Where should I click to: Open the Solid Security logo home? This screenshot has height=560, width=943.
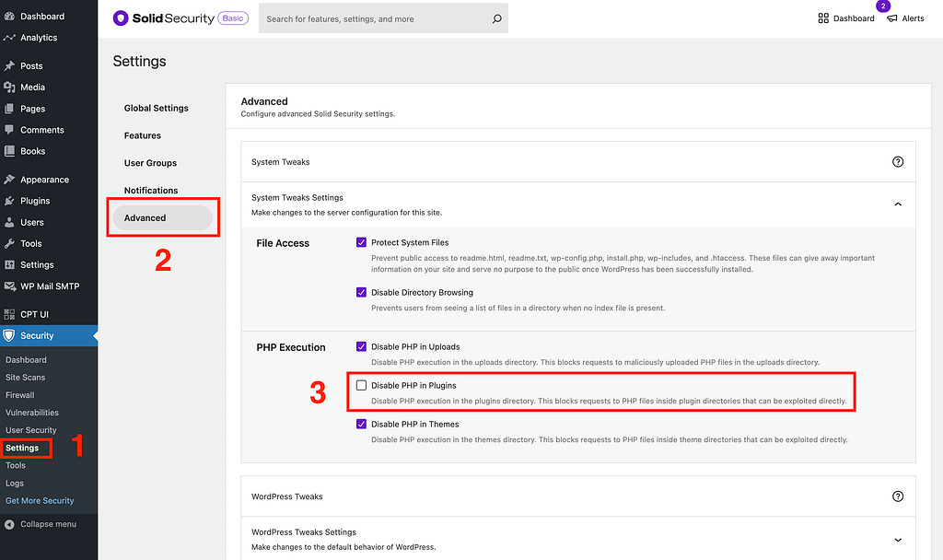tap(121, 17)
